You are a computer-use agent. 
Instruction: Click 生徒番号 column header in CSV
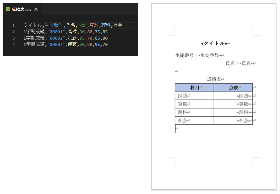pyautogui.click(x=54, y=25)
